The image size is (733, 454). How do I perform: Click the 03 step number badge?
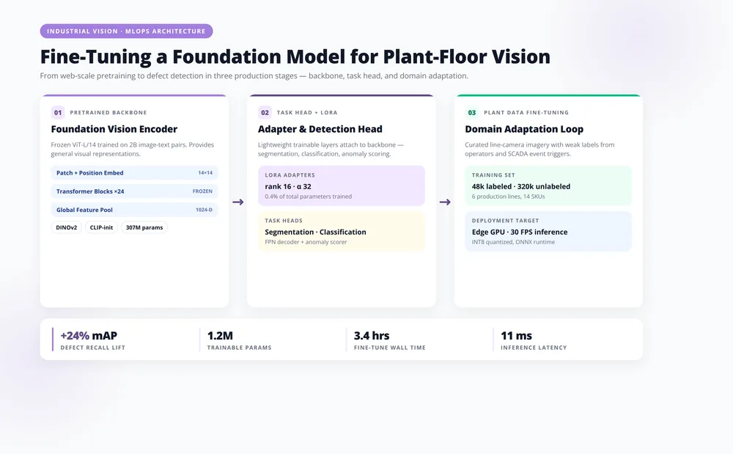coord(471,113)
